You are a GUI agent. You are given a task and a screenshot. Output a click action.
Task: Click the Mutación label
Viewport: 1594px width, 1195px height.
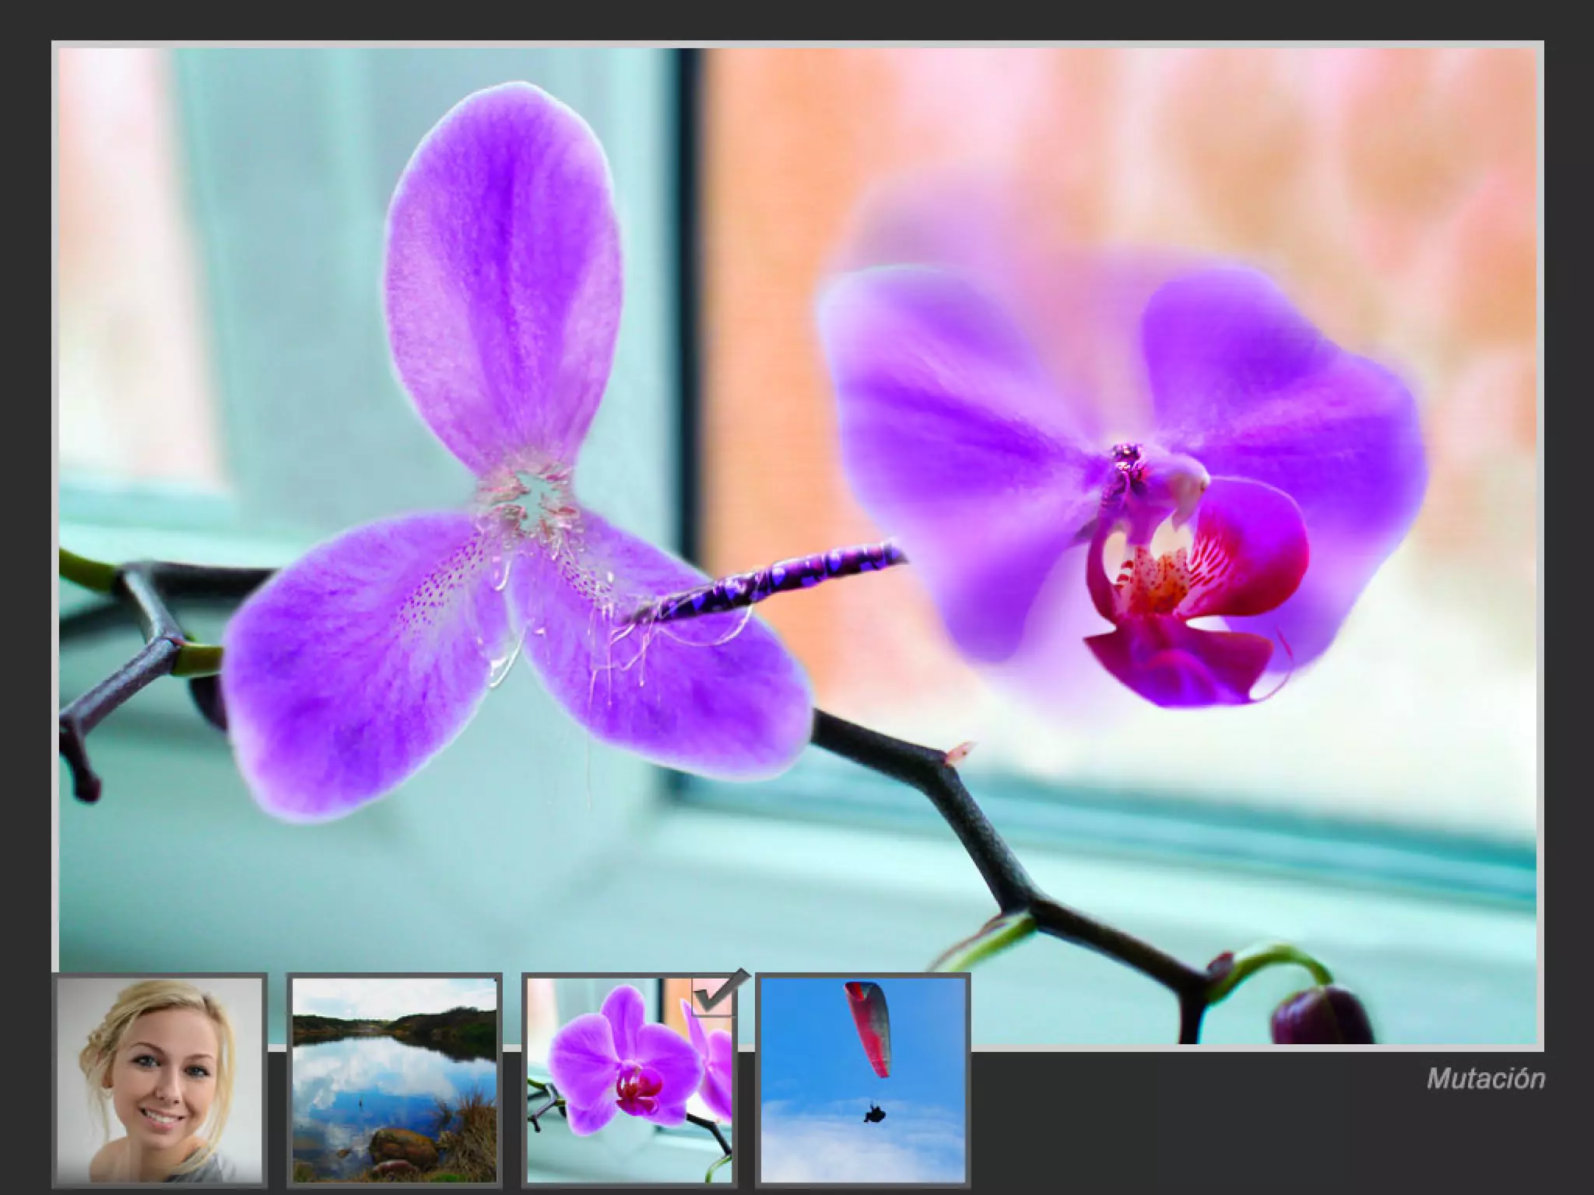click(x=1485, y=1079)
